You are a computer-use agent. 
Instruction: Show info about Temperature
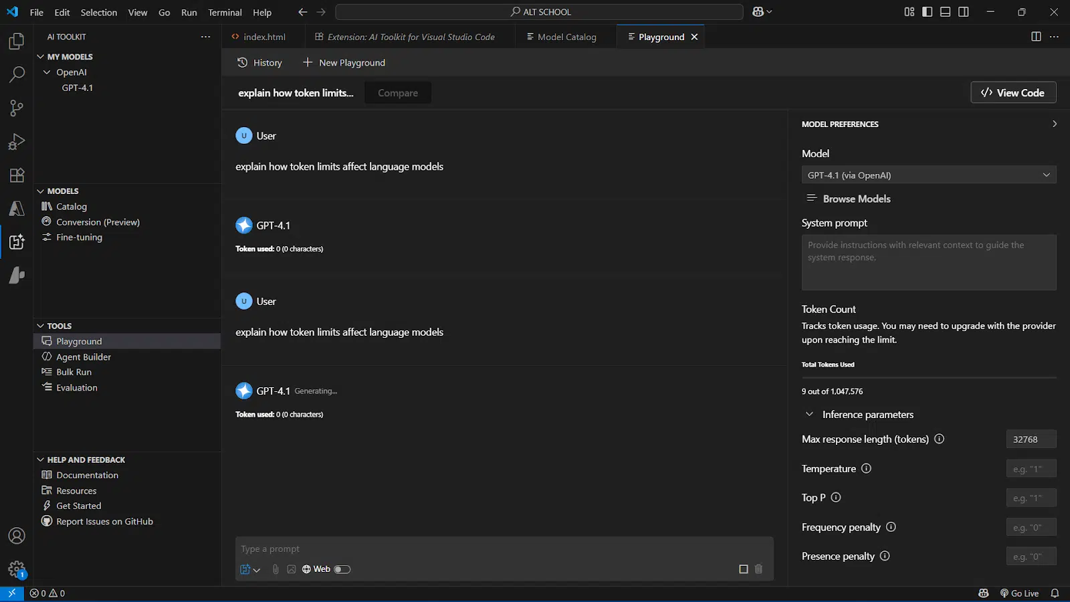[866, 468]
